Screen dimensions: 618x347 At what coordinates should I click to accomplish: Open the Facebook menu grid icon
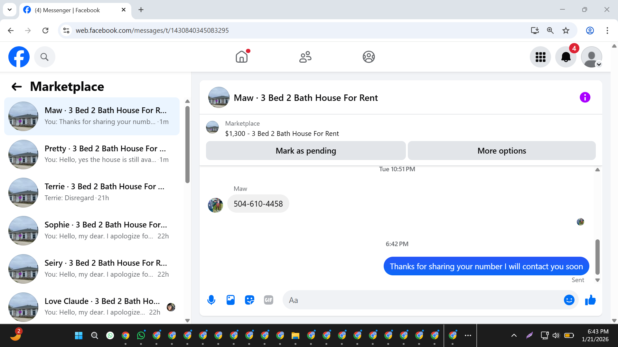tap(540, 57)
